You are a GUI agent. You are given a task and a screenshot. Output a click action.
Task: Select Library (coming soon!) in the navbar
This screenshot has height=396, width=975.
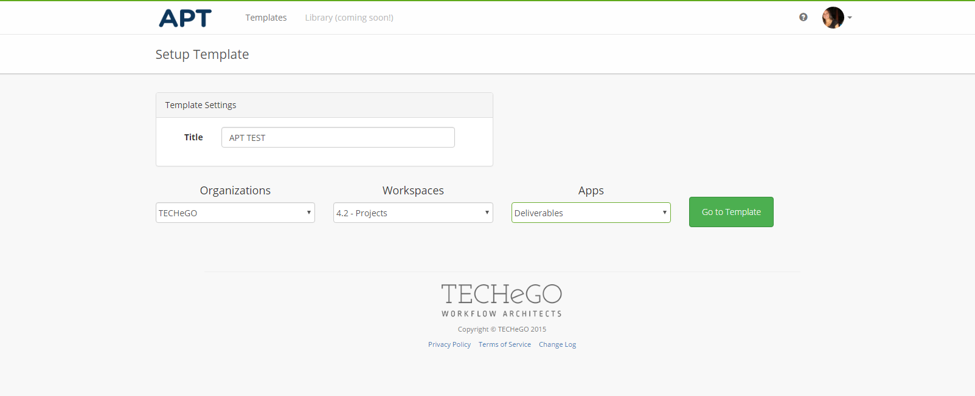pyautogui.click(x=349, y=18)
